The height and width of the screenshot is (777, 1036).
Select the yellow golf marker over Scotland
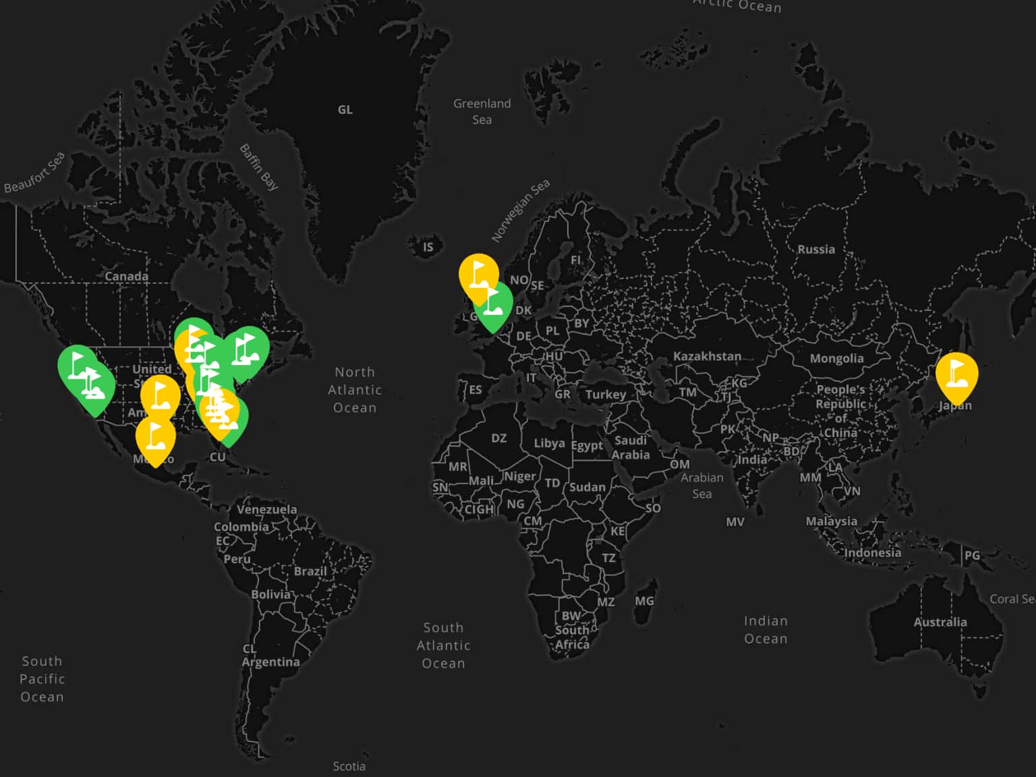[478, 275]
